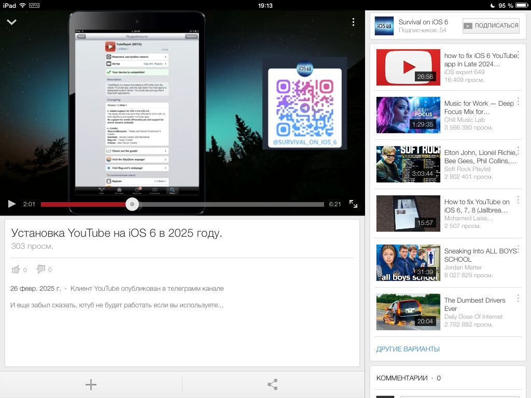Open Survival on iOS 6 channel avatar
This screenshot has width=531, height=398.
tap(384, 26)
